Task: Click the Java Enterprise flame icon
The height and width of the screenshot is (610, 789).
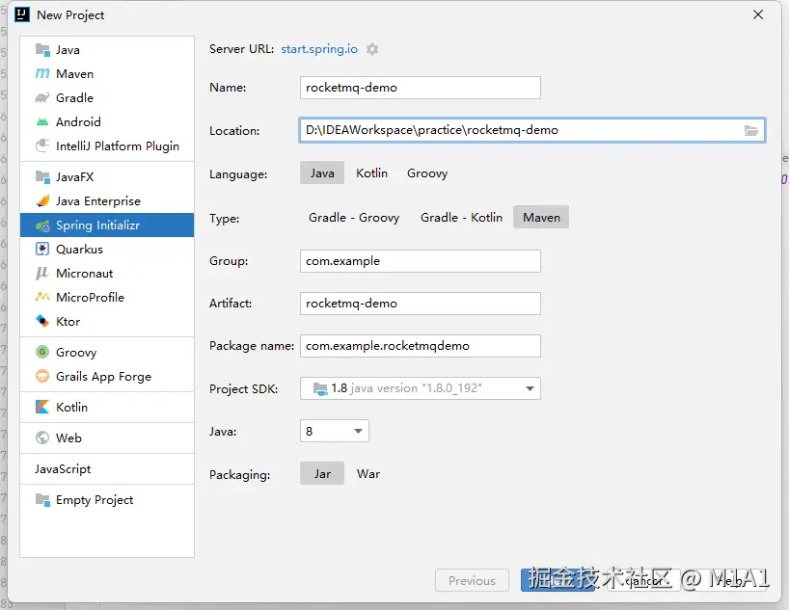Action: (x=42, y=200)
